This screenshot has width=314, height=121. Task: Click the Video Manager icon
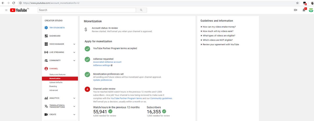click(46, 44)
